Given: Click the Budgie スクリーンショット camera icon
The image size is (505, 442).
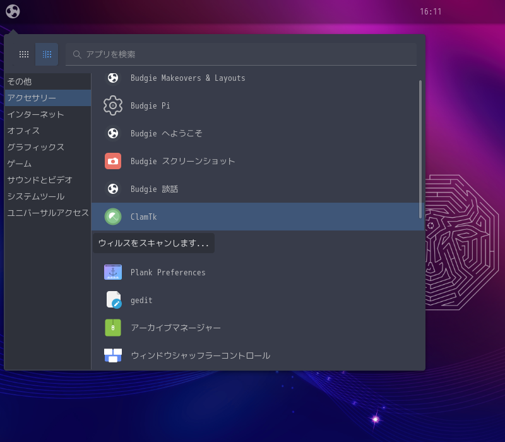Looking at the screenshot, I should [x=113, y=161].
